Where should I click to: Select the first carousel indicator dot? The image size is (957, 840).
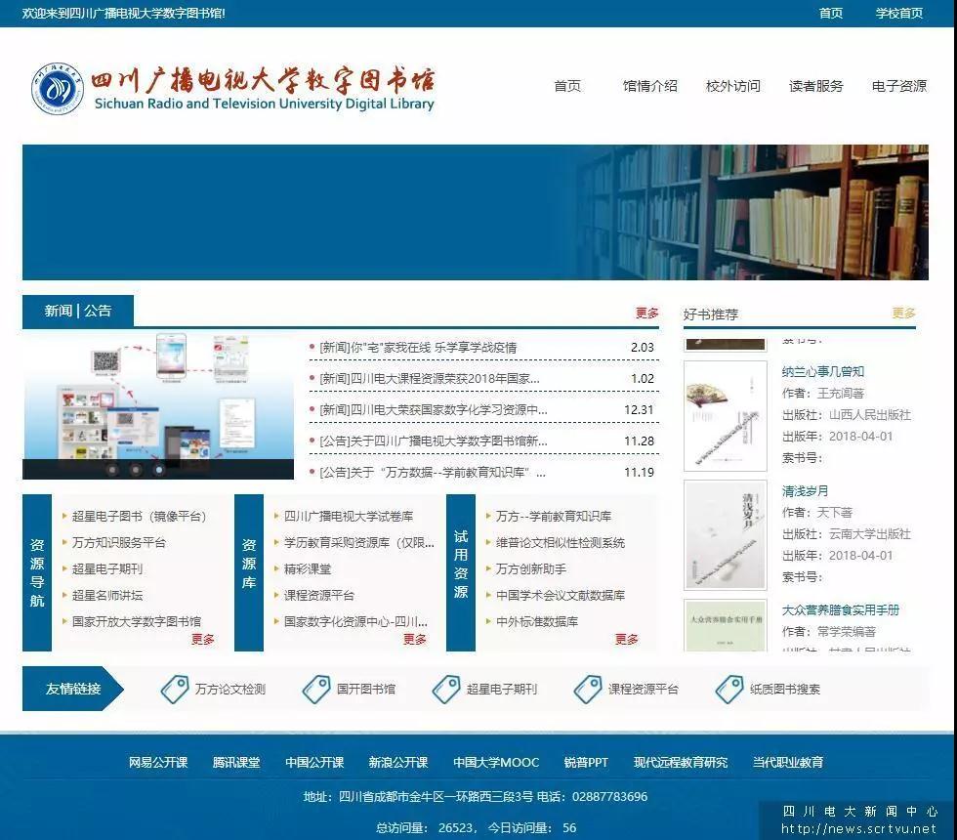[113, 470]
